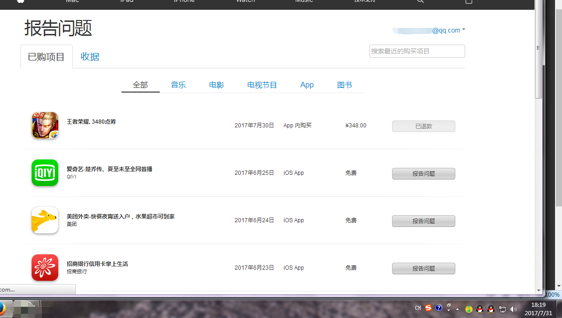Viewport: 562px width, 318px height.
Task: Open the @qq.com account dropdown
Action: pyautogui.click(x=429, y=30)
